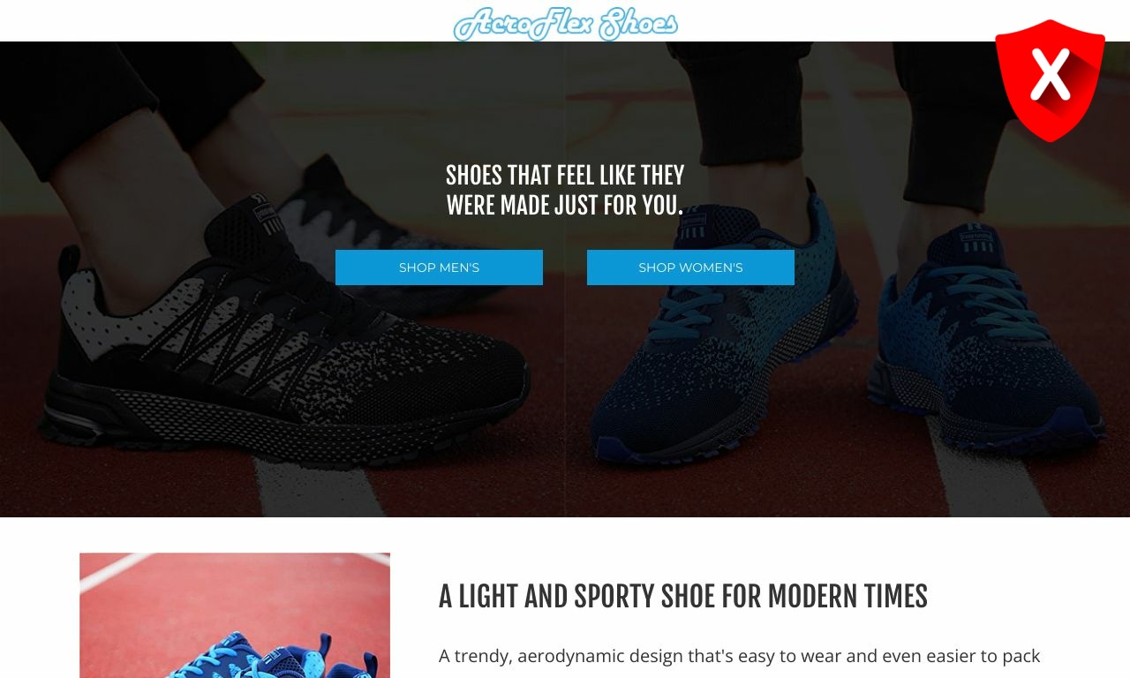1130x678 pixels.
Task: Click the 'Shoes that feel like they' hero headline
Action: [x=565, y=190]
